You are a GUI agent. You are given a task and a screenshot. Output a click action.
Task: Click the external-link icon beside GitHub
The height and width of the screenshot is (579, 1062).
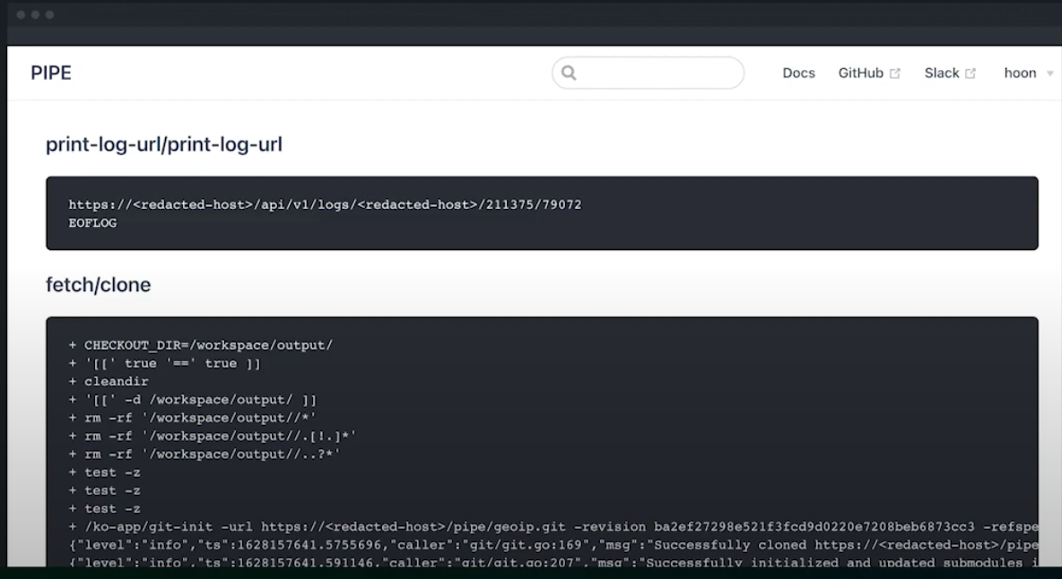pos(894,73)
